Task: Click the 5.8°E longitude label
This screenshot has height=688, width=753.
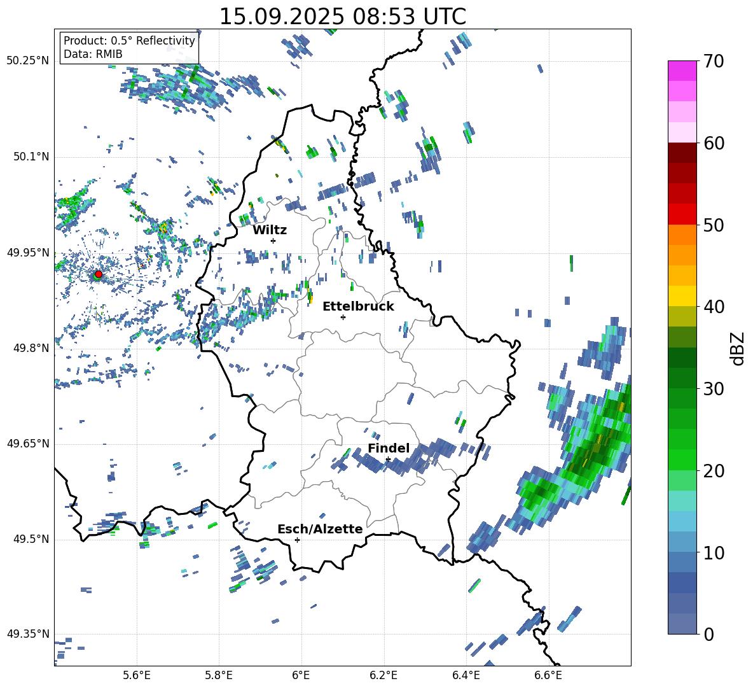Action: coord(219,675)
